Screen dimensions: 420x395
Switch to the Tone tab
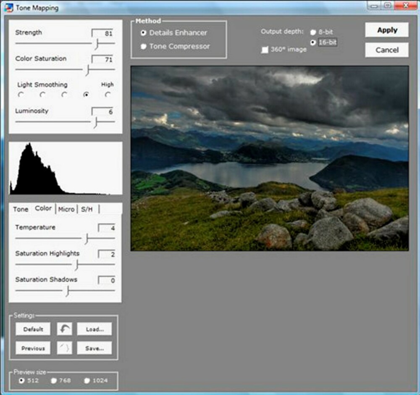pos(21,209)
